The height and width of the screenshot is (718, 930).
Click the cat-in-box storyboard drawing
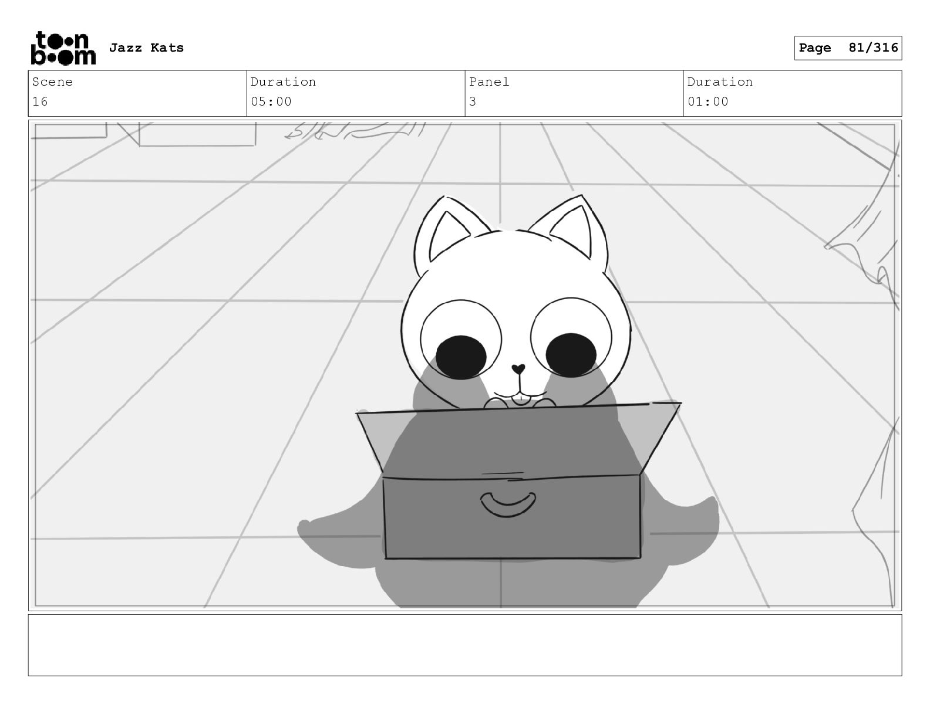click(465, 365)
